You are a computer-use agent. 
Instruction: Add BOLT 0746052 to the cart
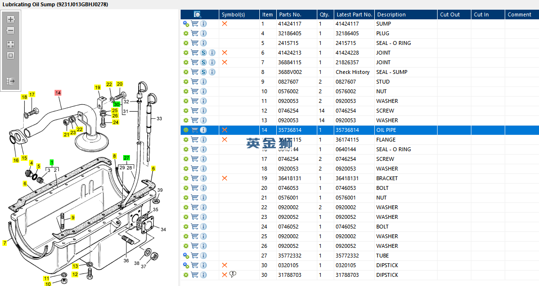click(x=195, y=227)
